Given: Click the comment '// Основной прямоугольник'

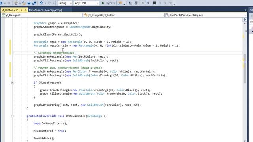Looking at the screenshot, I should 54,53.
